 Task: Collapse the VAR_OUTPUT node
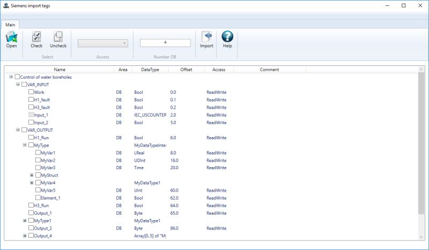coord(18,130)
